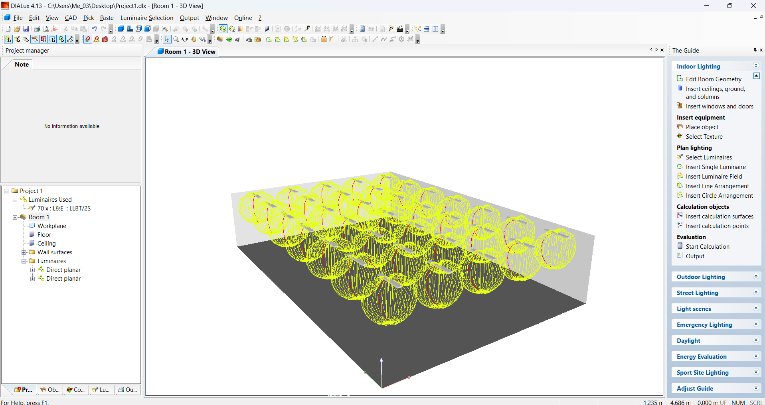The width and height of the screenshot is (765, 405).
Task: Undo the last action from the toolbar
Action: [94, 29]
